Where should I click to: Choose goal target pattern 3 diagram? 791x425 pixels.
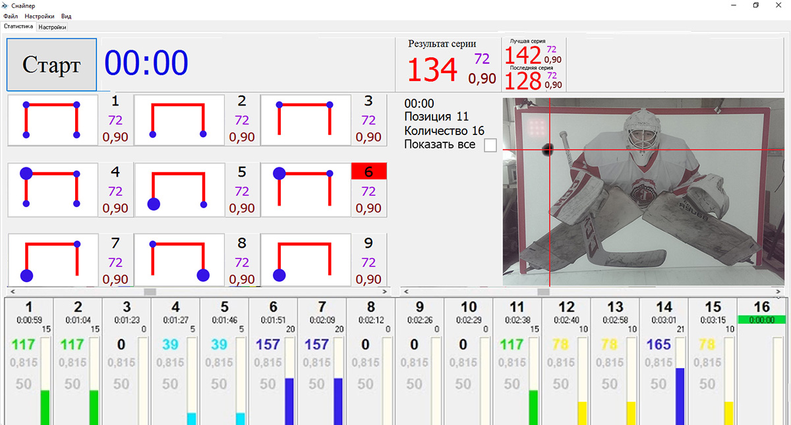(306, 120)
